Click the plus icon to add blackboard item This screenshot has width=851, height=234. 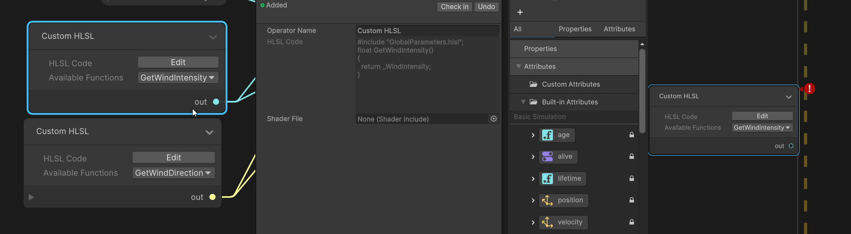click(520, 12)
